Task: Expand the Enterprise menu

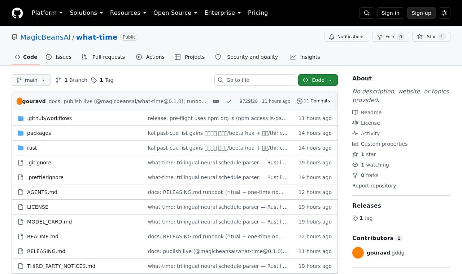Action: pyautogui.click(x=223, y=13)
